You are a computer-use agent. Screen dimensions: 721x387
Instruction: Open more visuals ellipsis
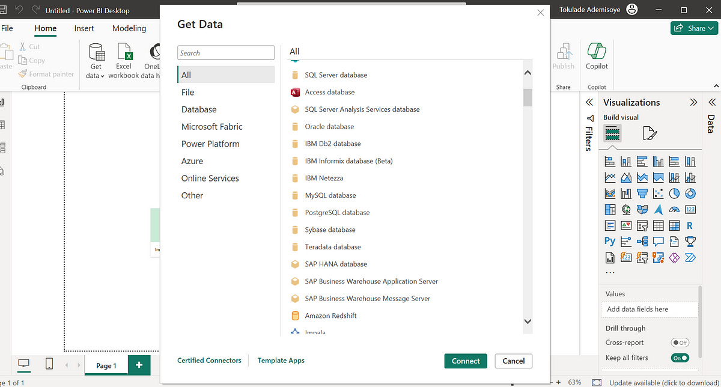[x=610, y=273]
